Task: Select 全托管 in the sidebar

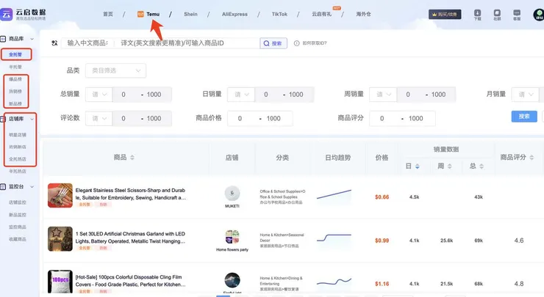Action: [x=15, y=54]
